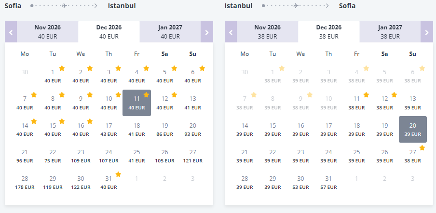The image size is (436, 213).
Task: Choose outbound December 14 at 40 EUR
Action: pos(25,130)
